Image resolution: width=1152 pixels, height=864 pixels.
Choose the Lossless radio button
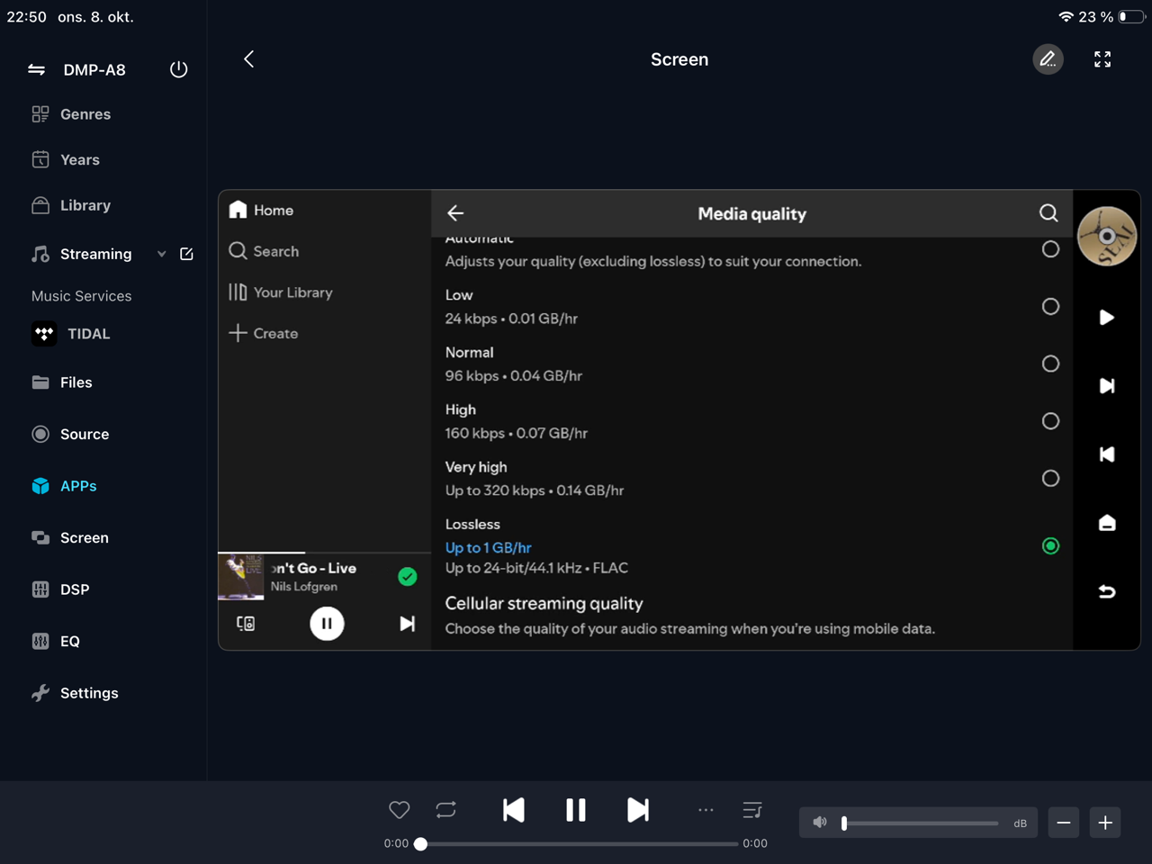point(1050,546)
